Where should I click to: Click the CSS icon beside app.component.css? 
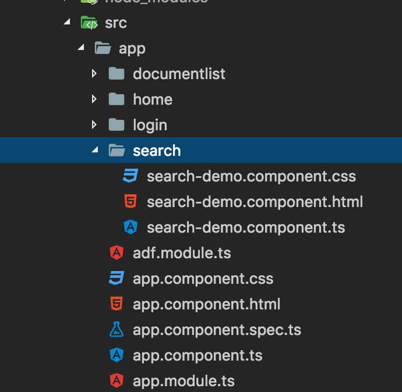[x=117, y=279]
